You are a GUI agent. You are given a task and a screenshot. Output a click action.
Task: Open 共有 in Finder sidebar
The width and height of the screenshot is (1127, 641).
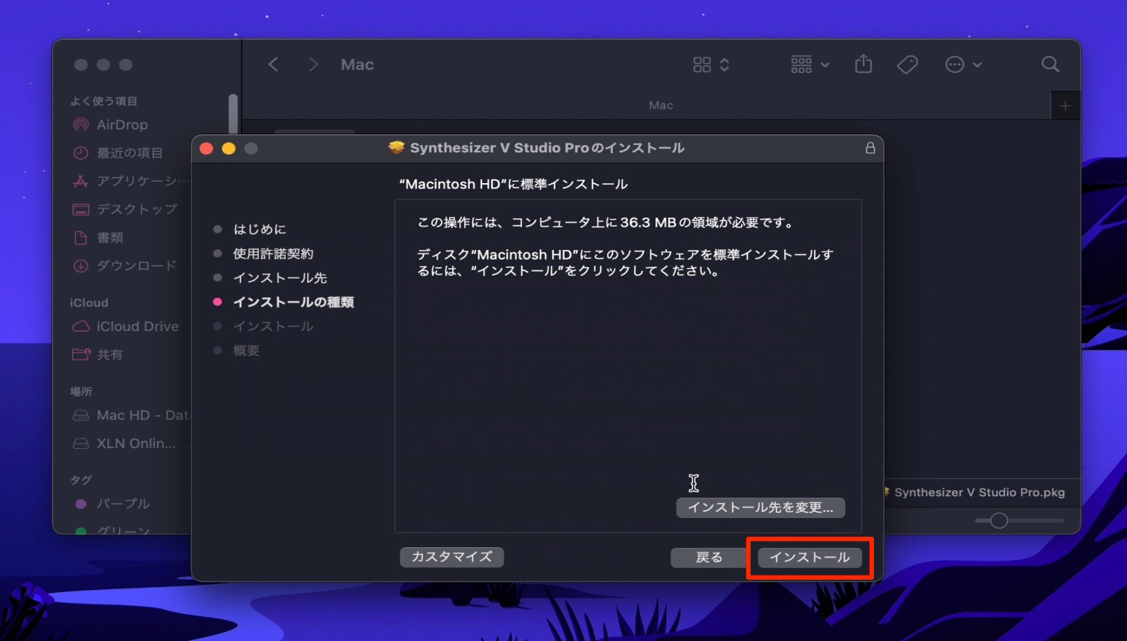(110, 354)
